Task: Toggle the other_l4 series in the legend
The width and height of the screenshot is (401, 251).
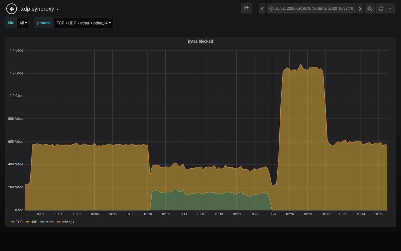Action: coord(69,222)
